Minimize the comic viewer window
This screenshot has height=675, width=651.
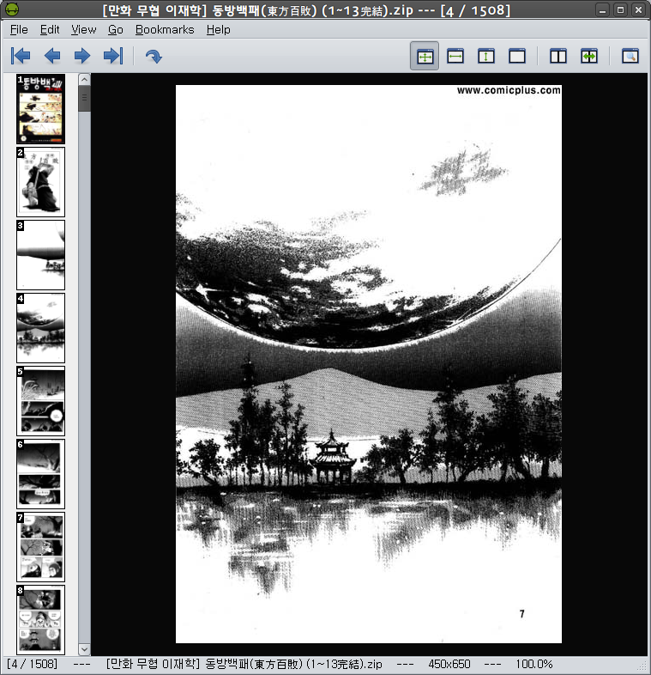602,9
